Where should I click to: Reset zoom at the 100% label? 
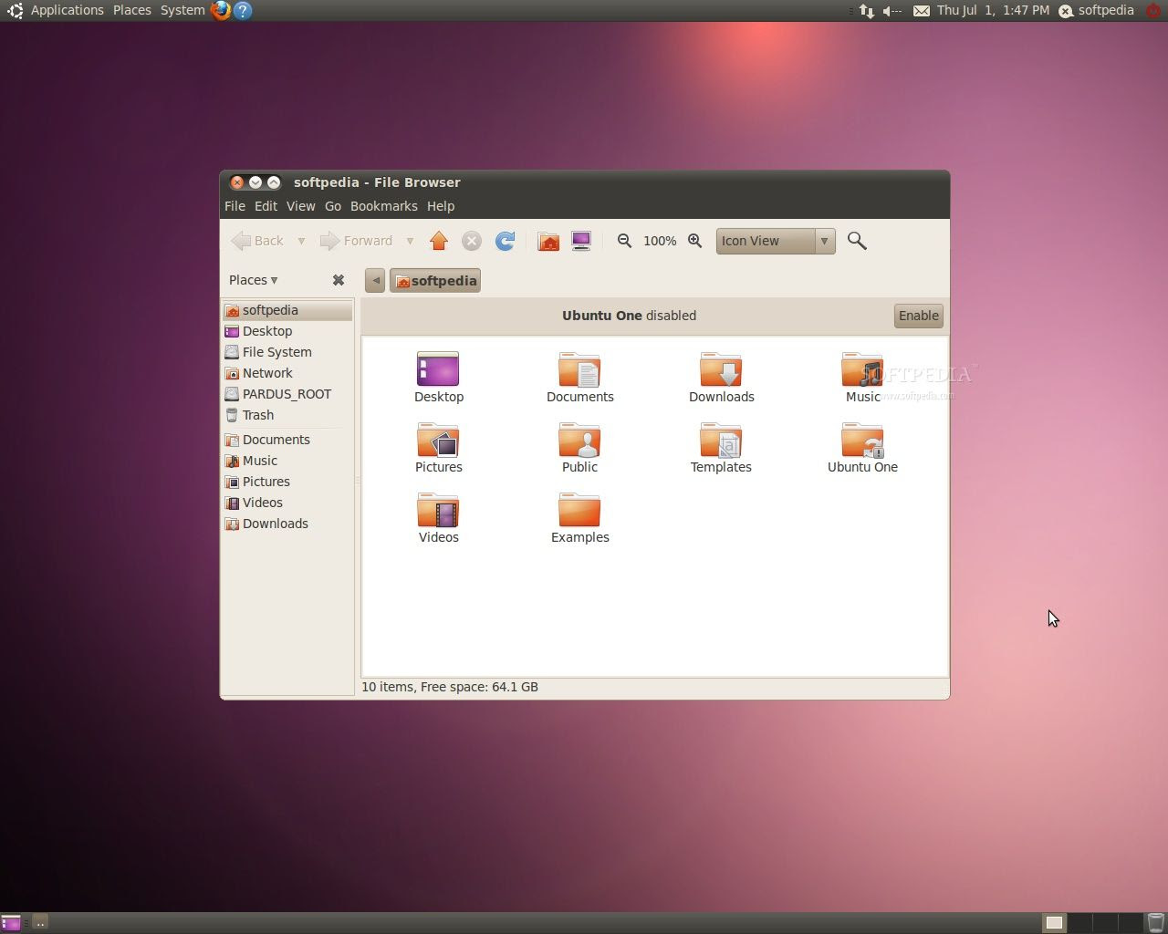pyautogui.click(x=660, y=241)
